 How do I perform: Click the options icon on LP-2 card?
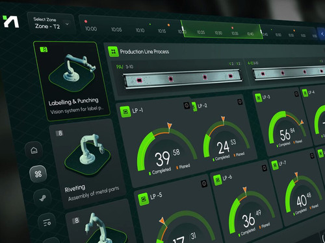(240, 102)
